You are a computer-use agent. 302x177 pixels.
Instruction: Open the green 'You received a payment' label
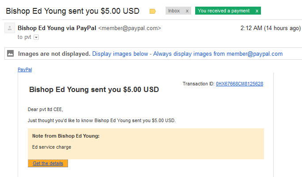pyautogui.click(x=223, y=11)
